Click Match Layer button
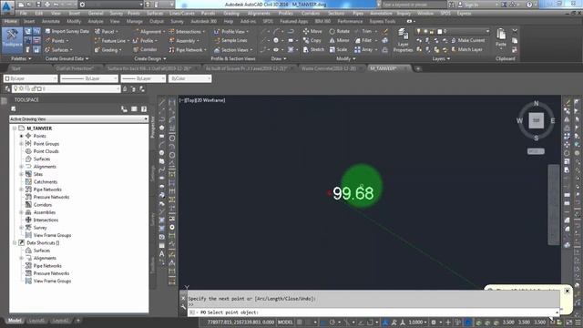This screenshot has height=328, width=583. tap(466, 49)
